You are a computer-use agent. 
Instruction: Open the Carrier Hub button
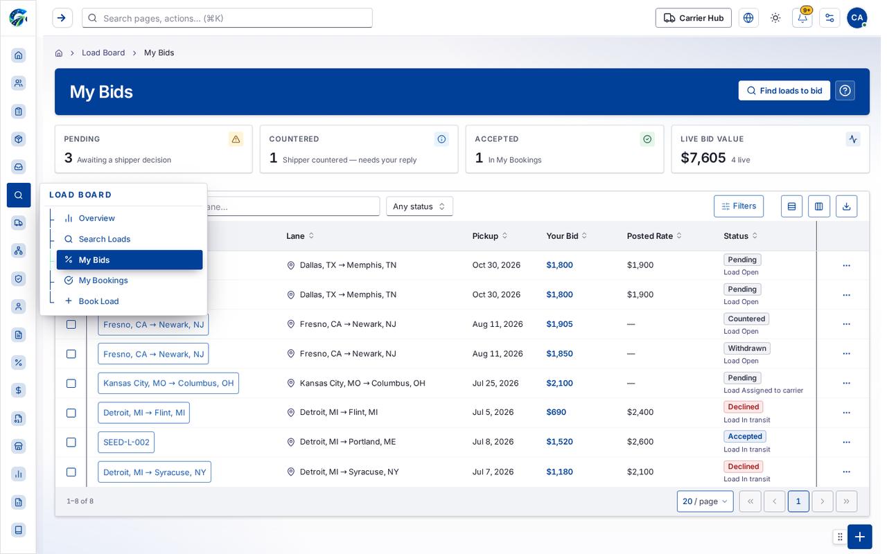click(x=694, y=18)
